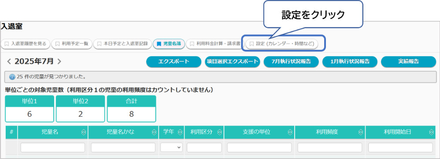Sort by 利用頻度 column icon
Image resolution: width=440 pixels, height=159 pixels.
(361, 133)
